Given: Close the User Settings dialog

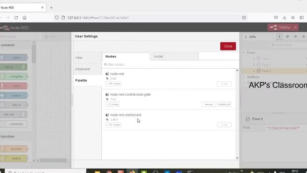Looking at the screenshot, I should (228, 46).
